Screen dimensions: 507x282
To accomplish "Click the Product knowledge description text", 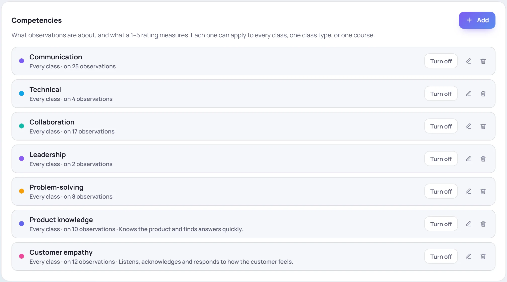I will (181, 229).
